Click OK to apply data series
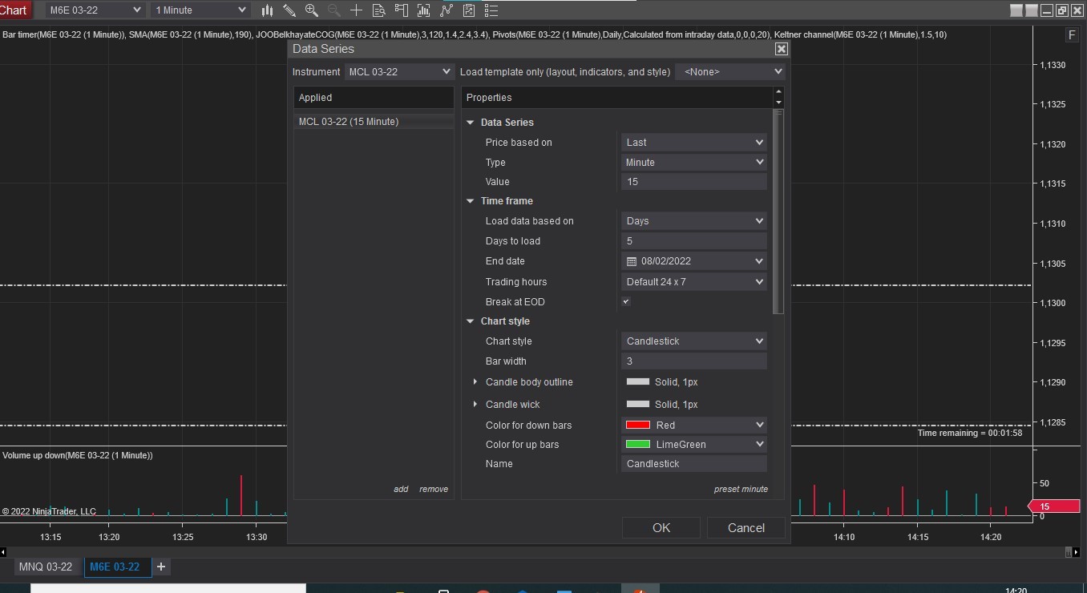Image resolution: width=1087 pixels, height=593 pixels. [x=661, y=527]
